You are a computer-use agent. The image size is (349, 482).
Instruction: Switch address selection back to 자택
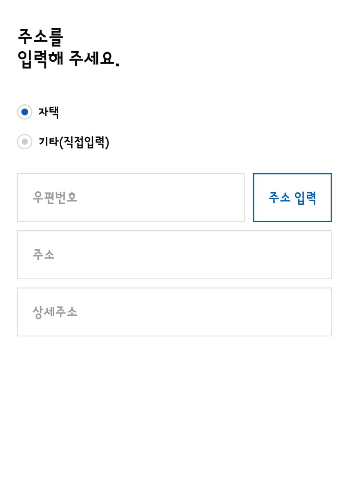tap(24, 112)
